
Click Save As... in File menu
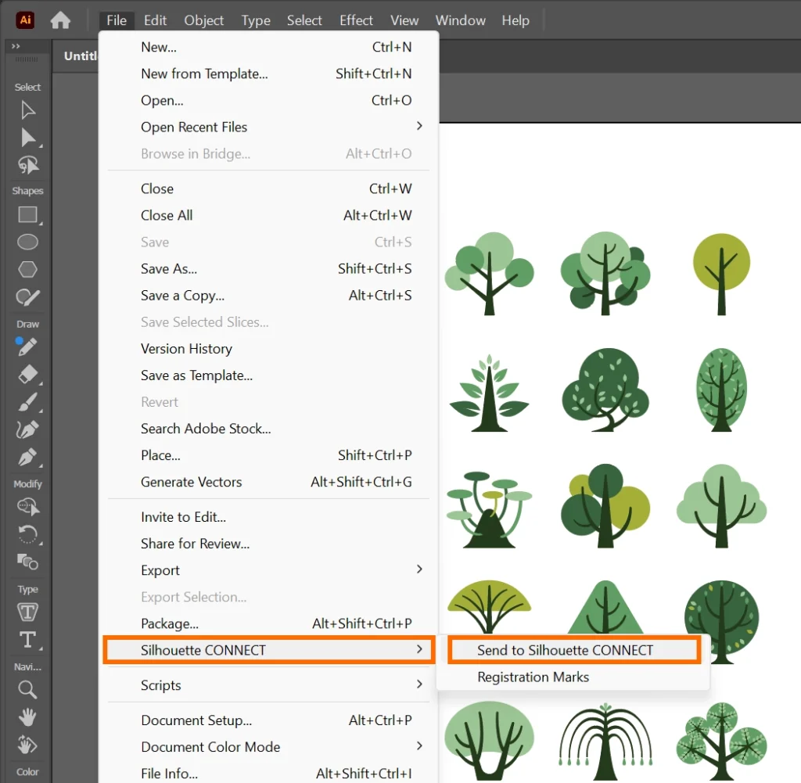coord(169,268)
